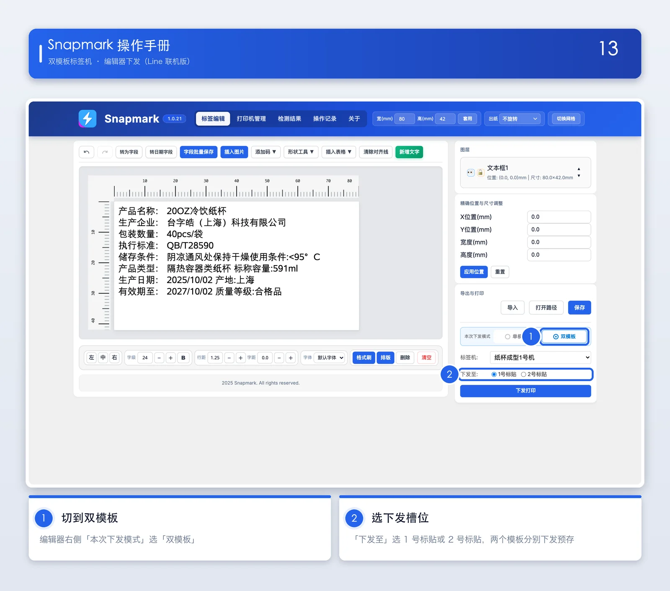Increase 行距 line spacing plus button

(x=240, y=358)
